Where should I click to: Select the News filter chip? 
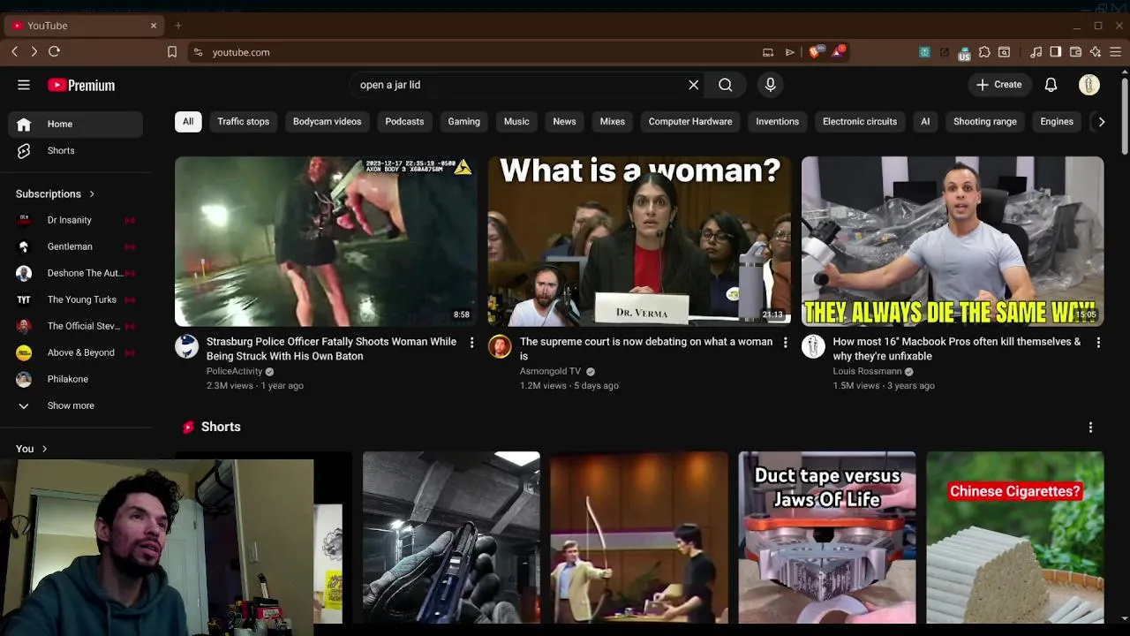click(x=564, y=122)
